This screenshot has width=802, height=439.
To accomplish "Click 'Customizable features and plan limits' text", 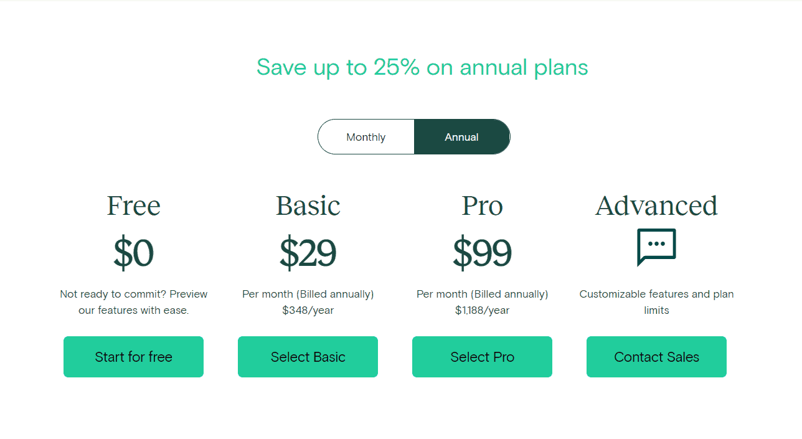I will [x=656, y=301].
